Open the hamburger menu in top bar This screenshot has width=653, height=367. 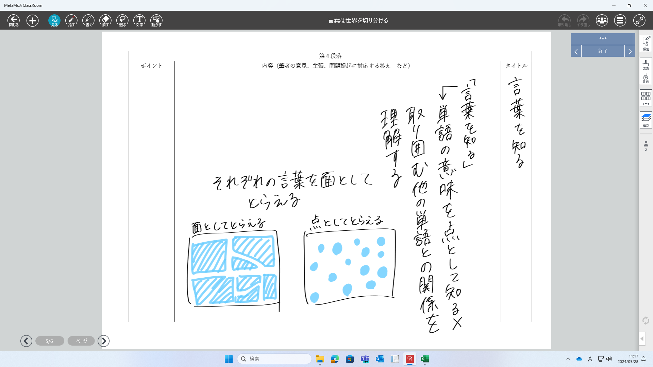coord(620,20)
